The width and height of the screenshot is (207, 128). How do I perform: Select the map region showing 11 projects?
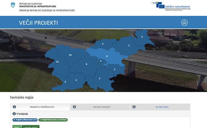(x=57, y=61)
